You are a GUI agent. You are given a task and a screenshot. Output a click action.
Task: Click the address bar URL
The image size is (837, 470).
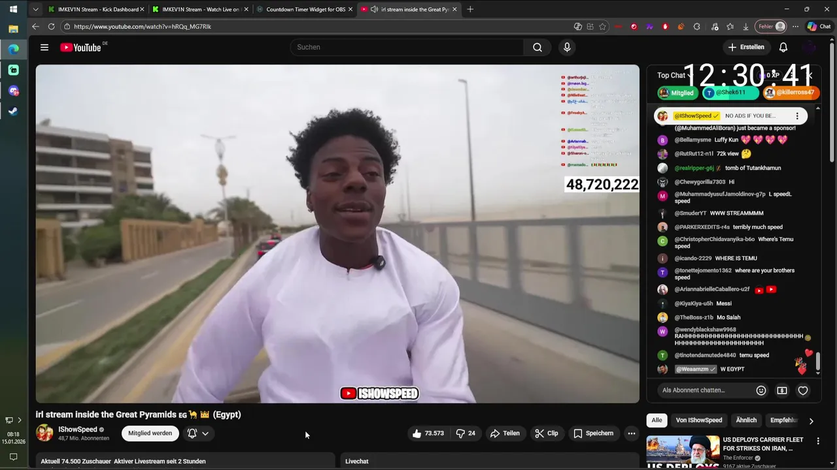click(143, 27)
